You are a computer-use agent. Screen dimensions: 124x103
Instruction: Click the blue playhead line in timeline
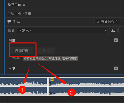[7, 88]
